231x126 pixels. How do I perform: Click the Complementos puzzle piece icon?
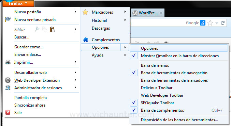click(85, 40)
